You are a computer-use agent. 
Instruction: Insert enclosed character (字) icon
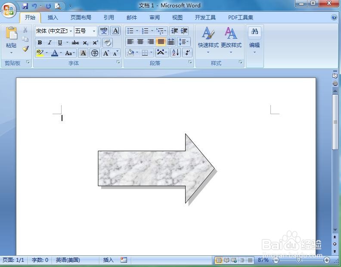point(95,53)
